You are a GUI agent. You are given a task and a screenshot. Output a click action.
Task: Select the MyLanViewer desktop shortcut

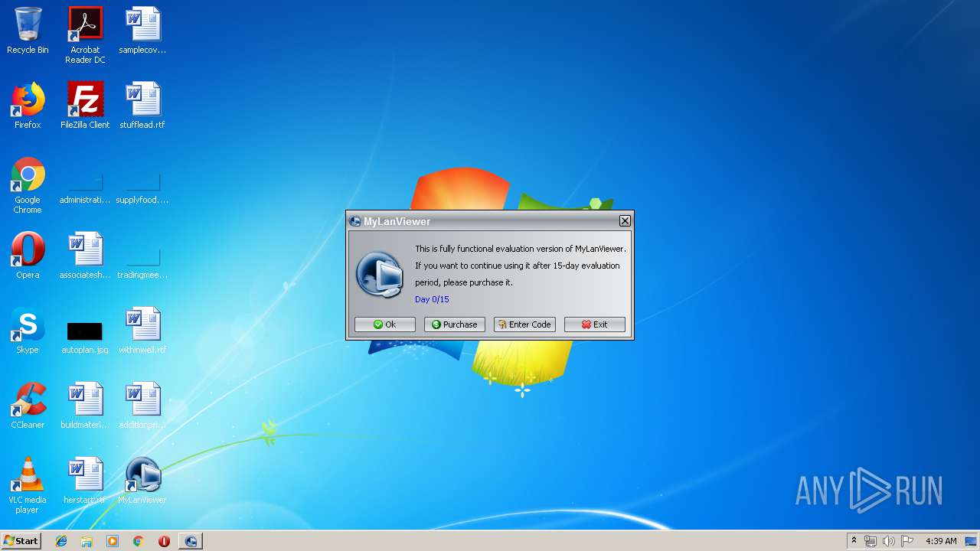point(142,481)
